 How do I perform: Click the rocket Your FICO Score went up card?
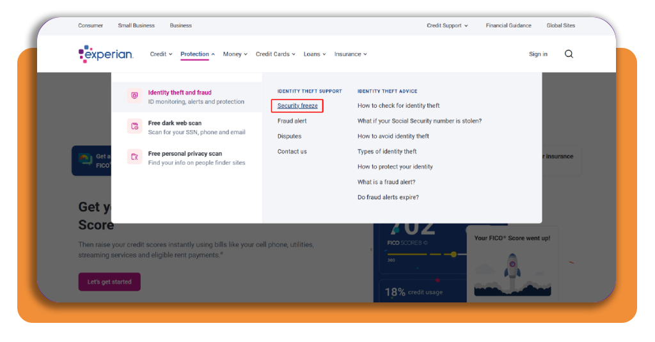(x=512, y=265)
